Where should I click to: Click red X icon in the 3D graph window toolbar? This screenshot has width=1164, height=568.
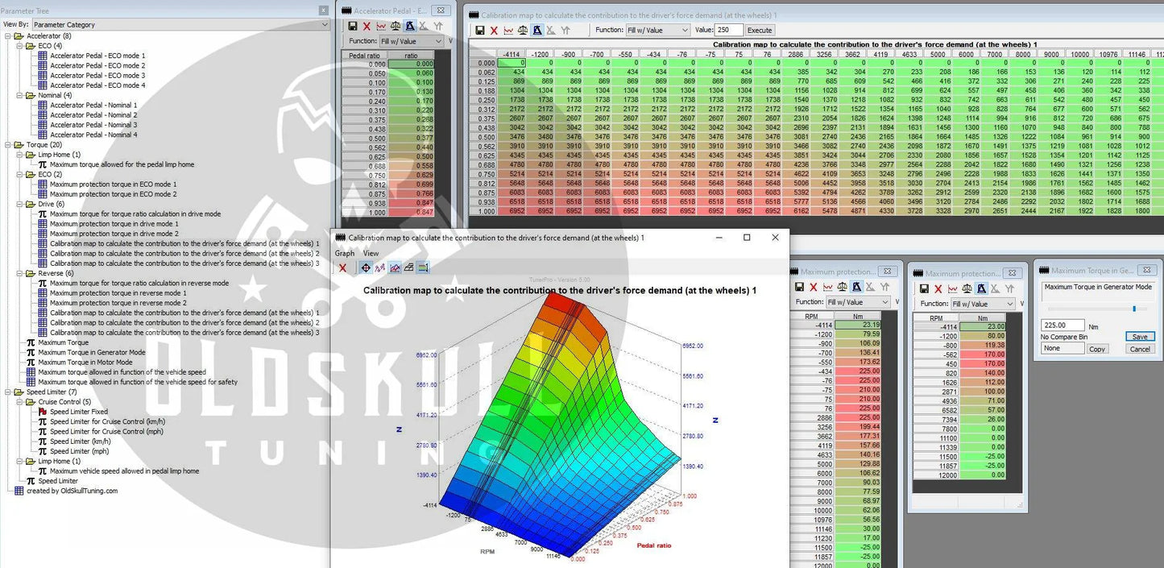click(343, 267)
